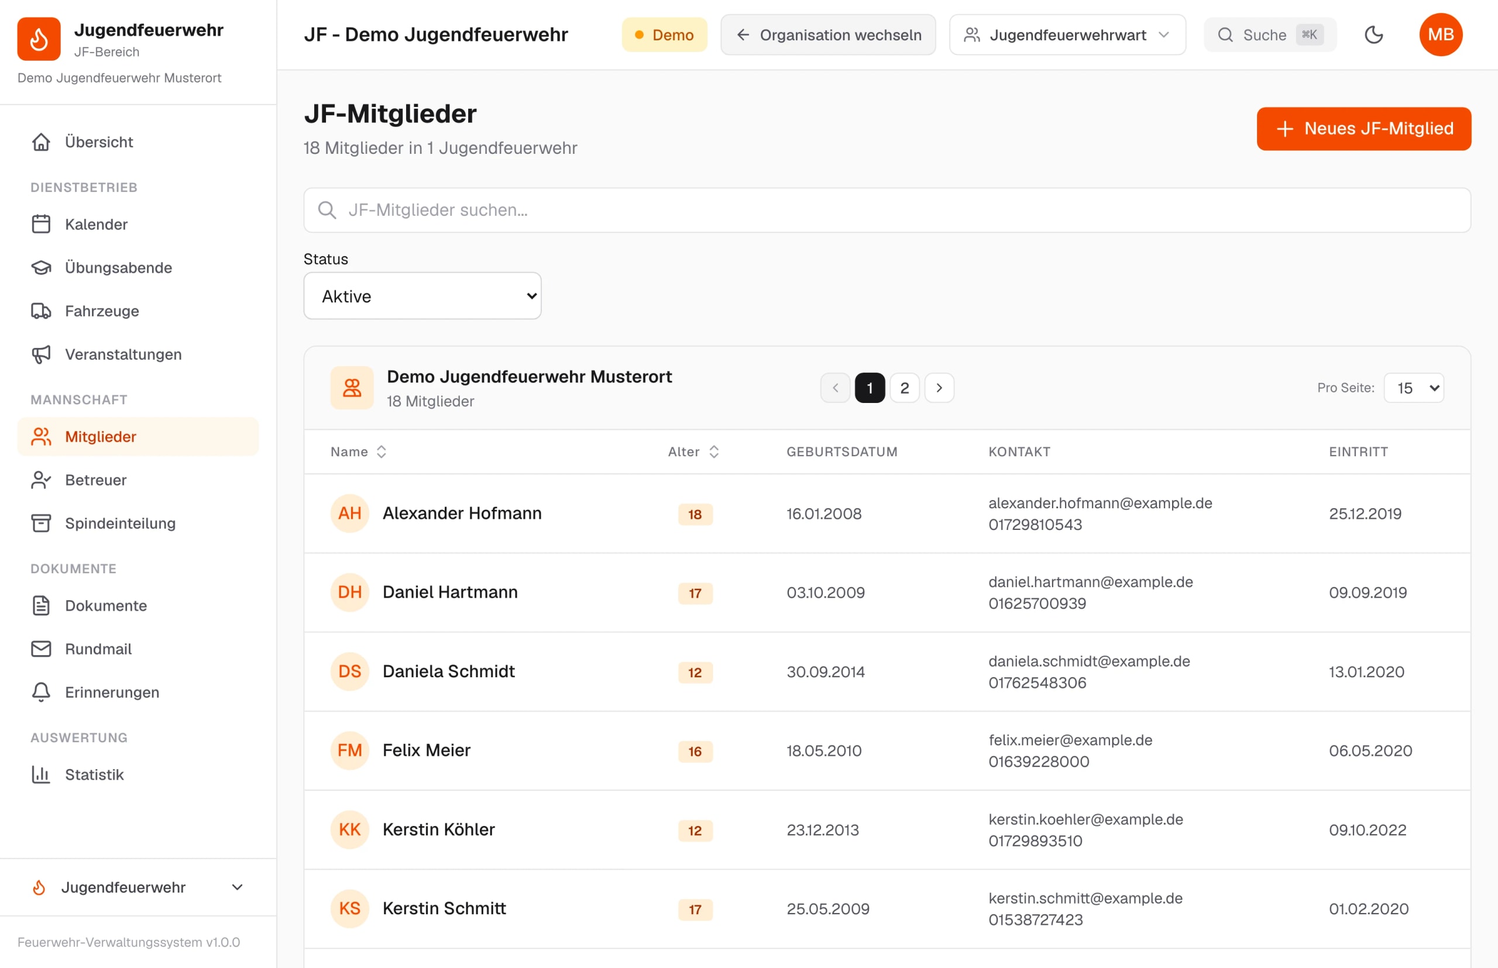This screenshot has width=1498, height=968.
Task: Open the Pro Seite dropdown set to 15
Action: 1414,388
